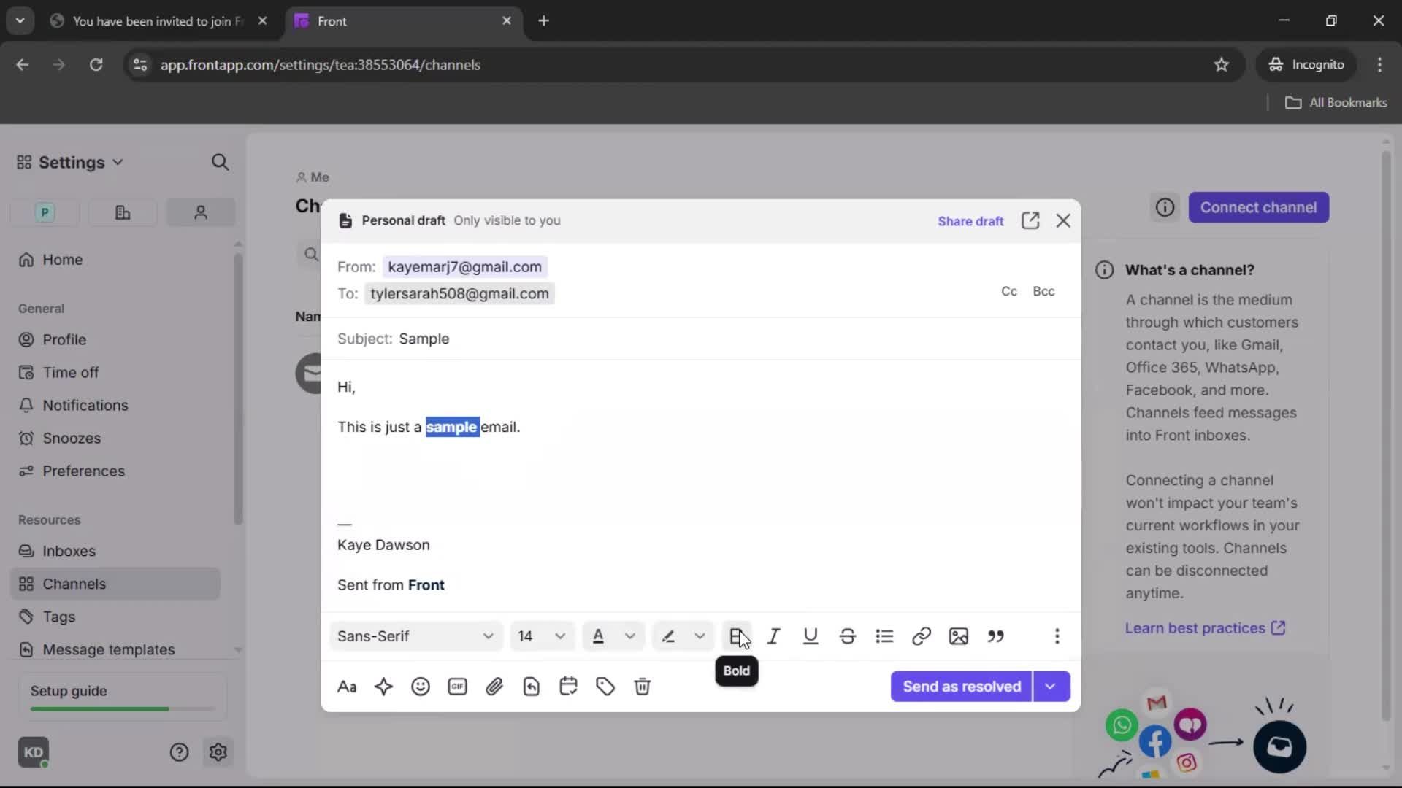Insert a bulleted list
The height and width of the screenshot is (788, 1402).
point(884,636)
